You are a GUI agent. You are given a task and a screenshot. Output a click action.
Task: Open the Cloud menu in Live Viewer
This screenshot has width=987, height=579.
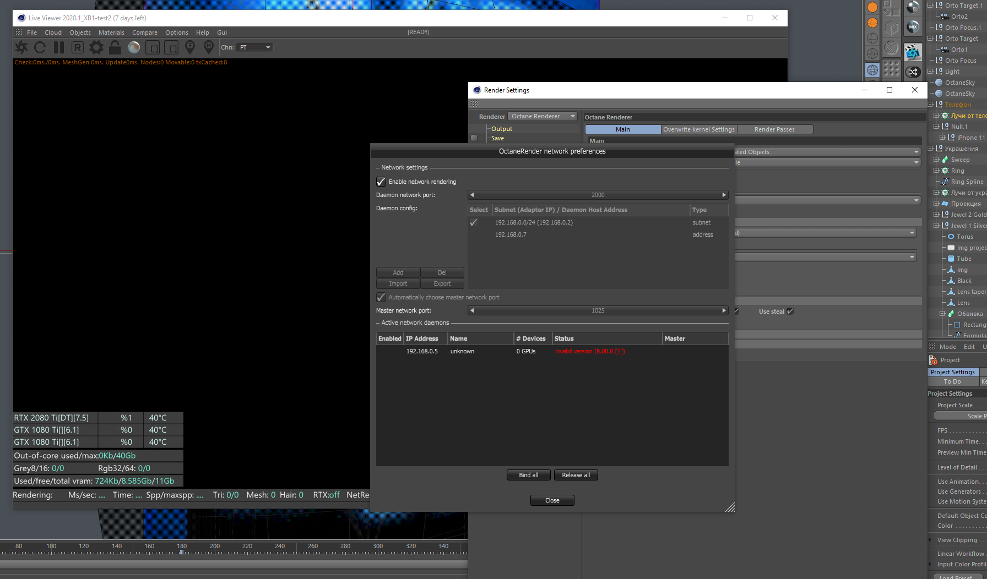53,32
